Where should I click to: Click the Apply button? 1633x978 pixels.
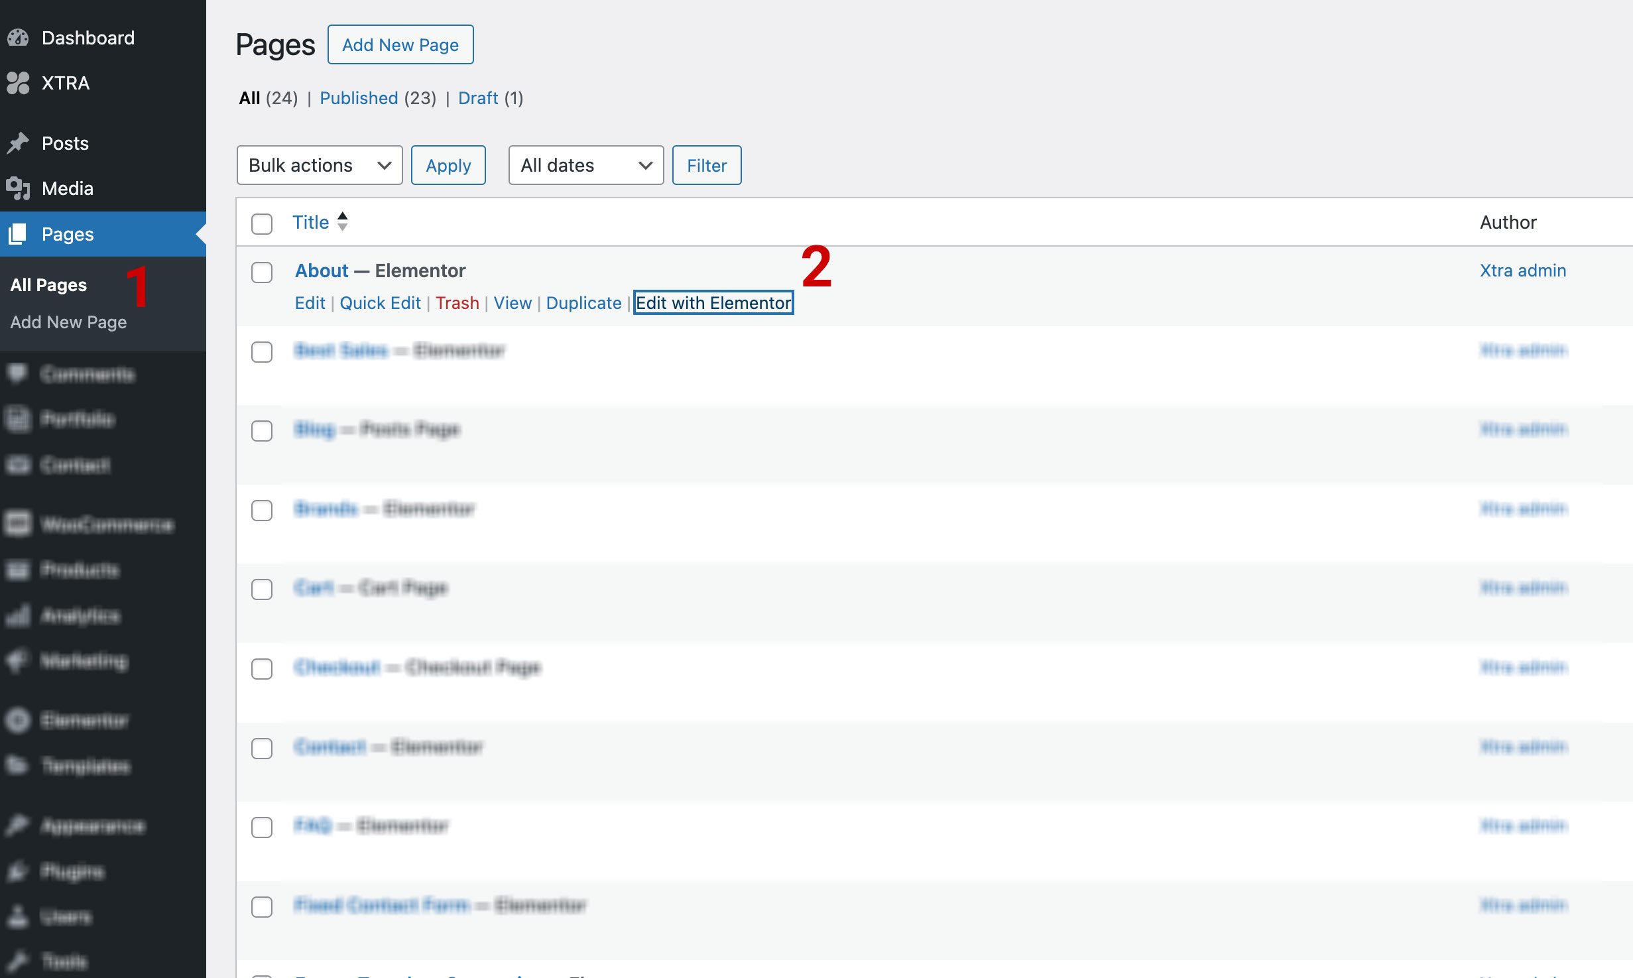(x=448, y=165)
